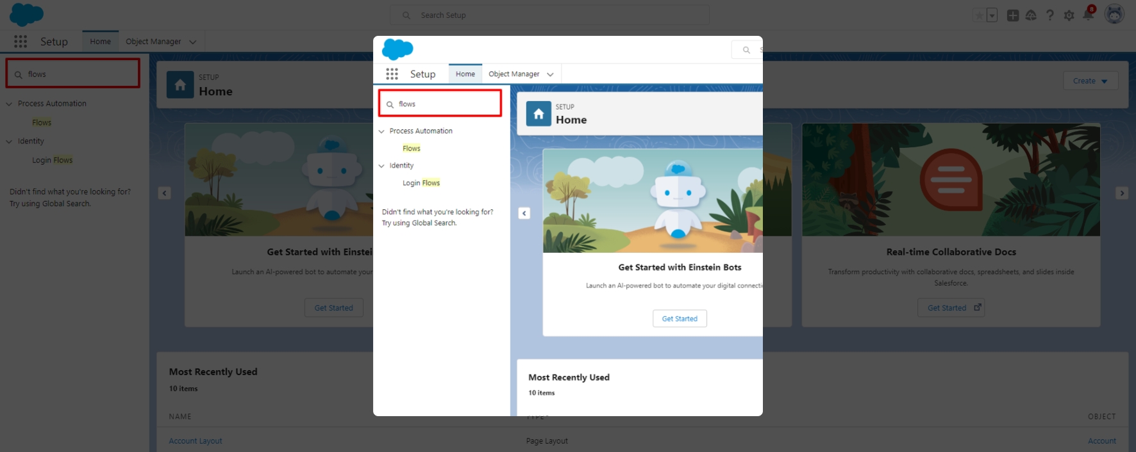Open the Account Layout link
This screenshot has width=1136, height=452.
[x=195, y=441]
